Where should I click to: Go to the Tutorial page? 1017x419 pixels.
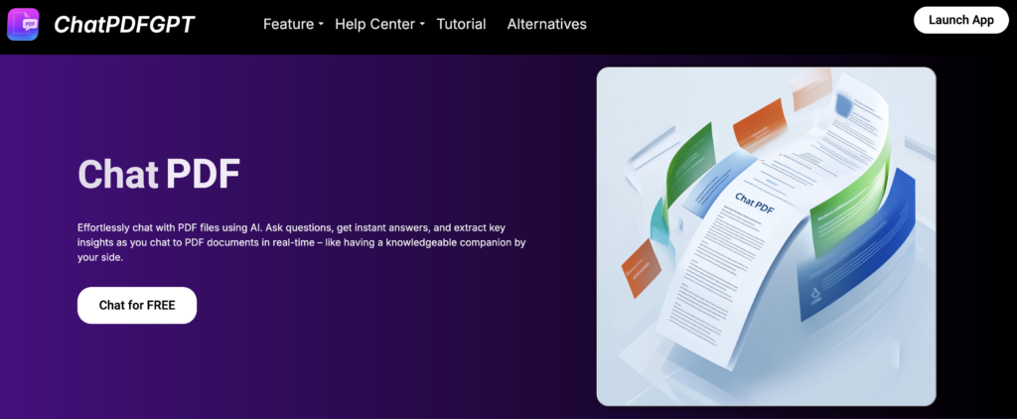(461, 24)
